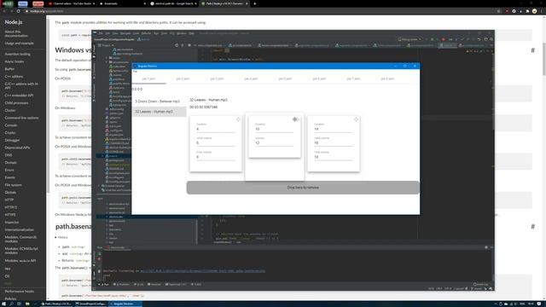This screenshot has height=307, width=546.
Task: Open File menu in Angular Electron window
Action: (x=135, y=72)
